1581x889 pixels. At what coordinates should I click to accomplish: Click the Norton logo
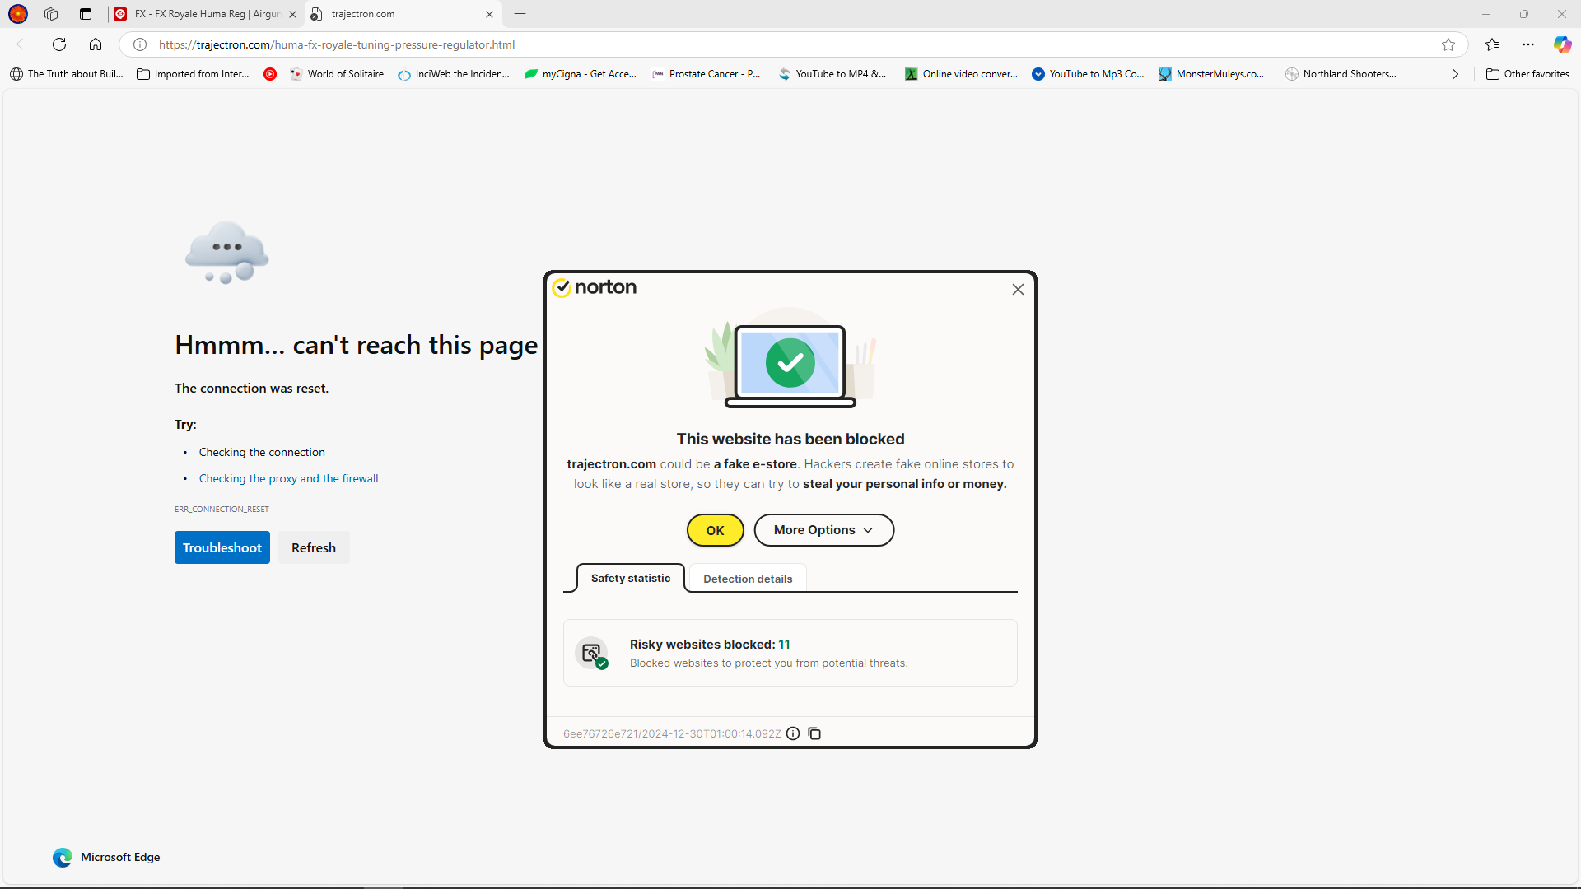(595, 287)
